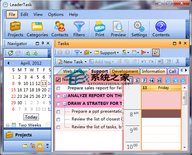Jump to today in calendar view icons

pyautogui.click(x=176, y=80)
